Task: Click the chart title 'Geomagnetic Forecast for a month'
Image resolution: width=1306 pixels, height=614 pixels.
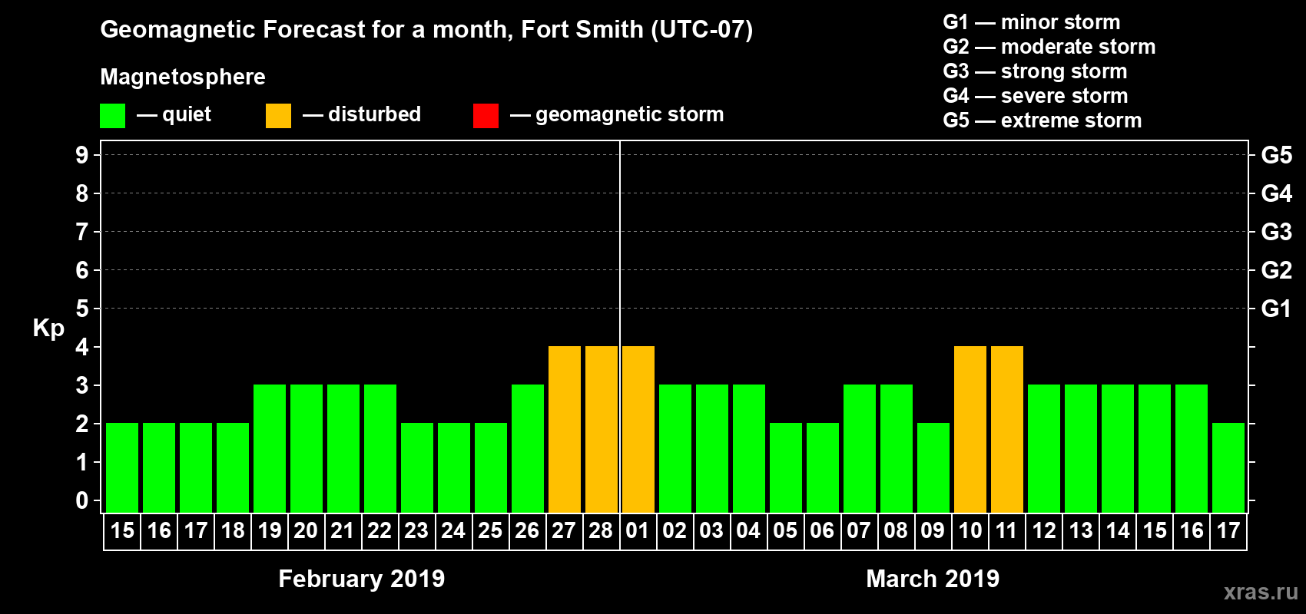Action: tap(307, 30)
